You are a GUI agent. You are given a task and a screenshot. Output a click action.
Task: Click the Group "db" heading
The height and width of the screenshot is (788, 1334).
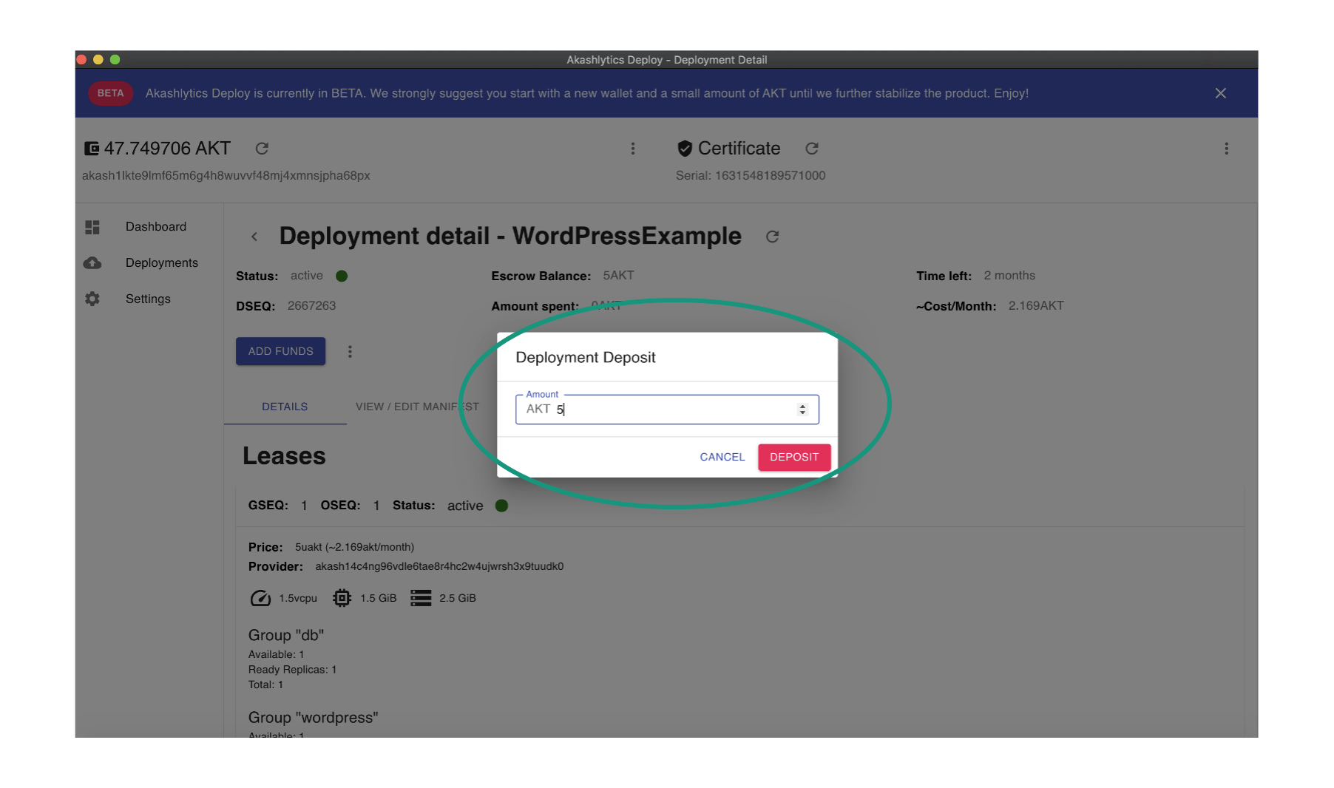[x=286, y=636]
